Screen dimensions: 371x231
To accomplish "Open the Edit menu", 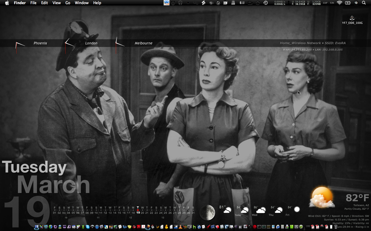I will [45, 3].
